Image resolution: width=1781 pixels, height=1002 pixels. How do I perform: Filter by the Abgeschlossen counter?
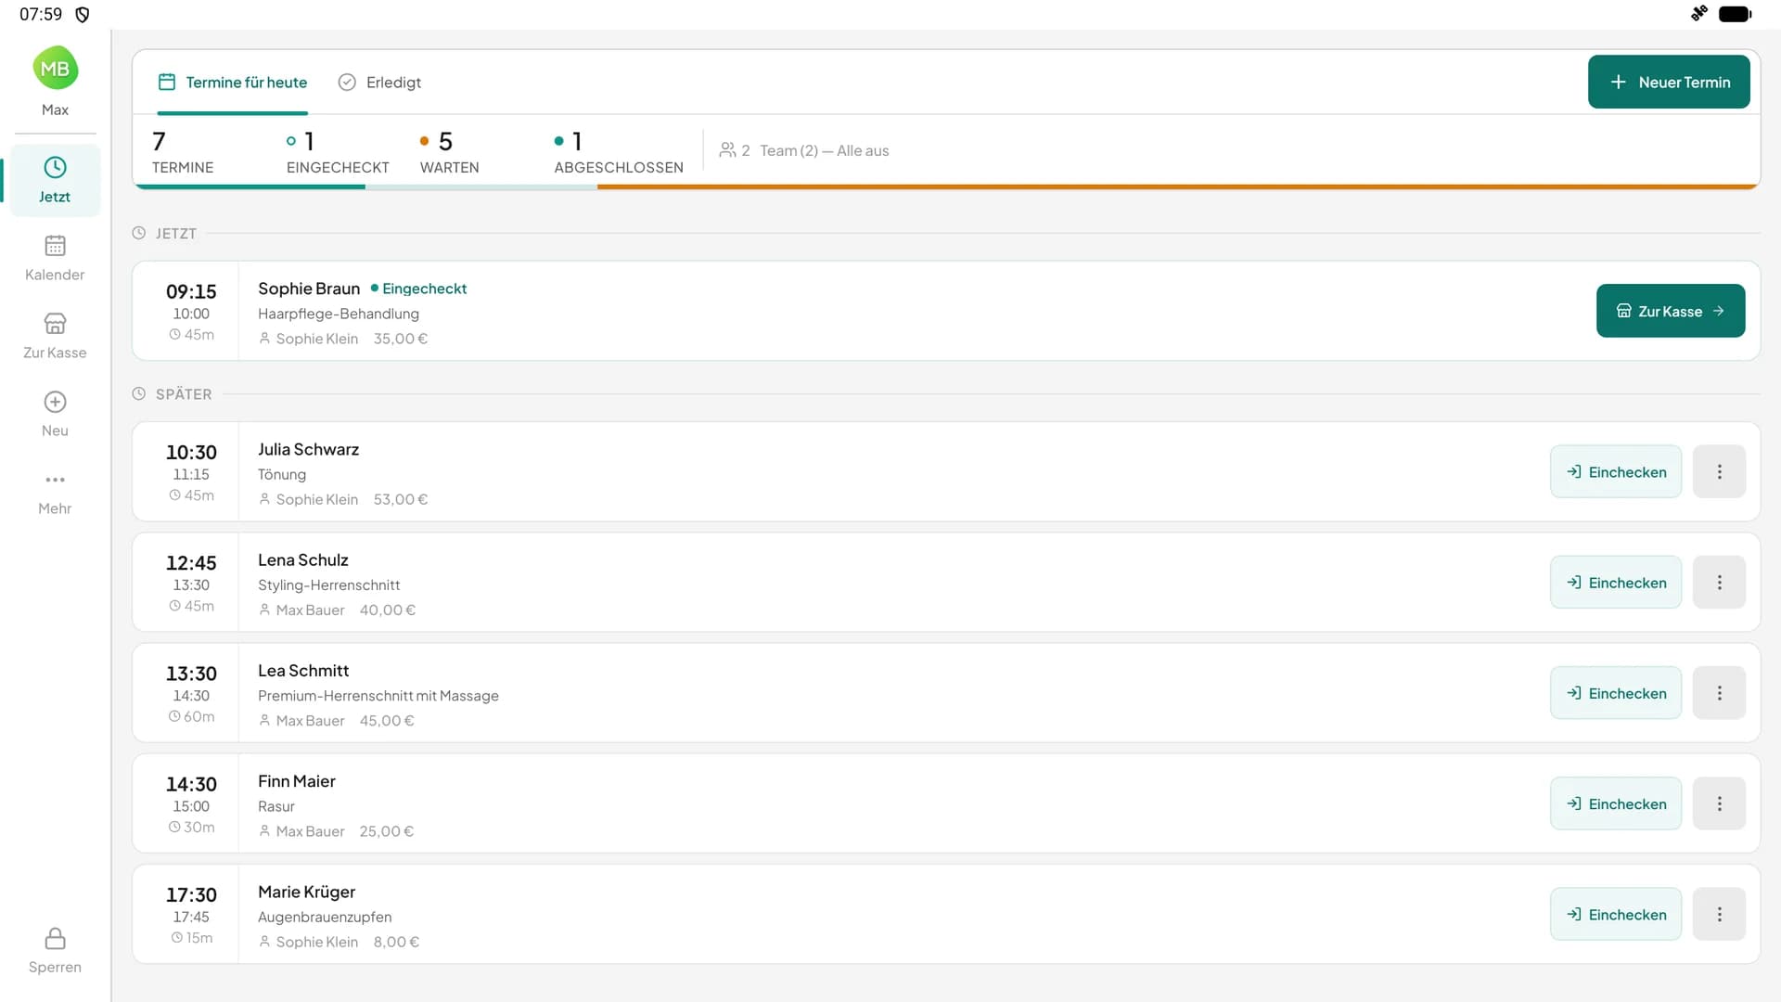(x=619, y=151)
